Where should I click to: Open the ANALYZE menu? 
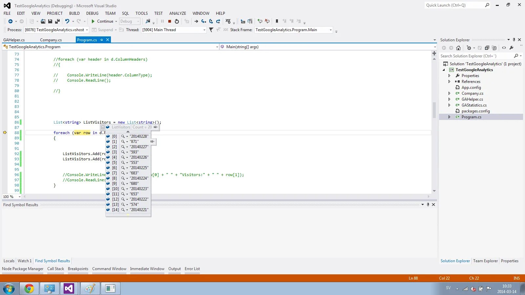click(x=178, y=13)
